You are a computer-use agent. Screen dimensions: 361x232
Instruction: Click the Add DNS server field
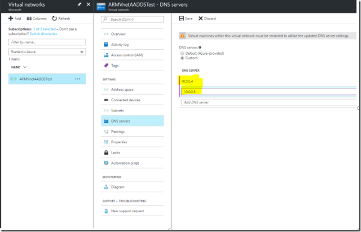[x=269, y=103]
